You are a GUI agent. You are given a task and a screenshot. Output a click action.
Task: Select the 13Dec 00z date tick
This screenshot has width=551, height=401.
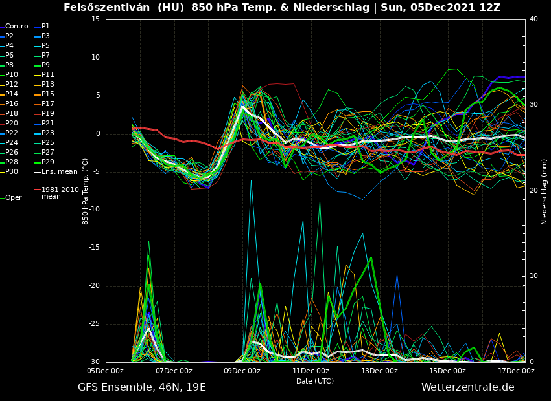click(x=379, y=371)
